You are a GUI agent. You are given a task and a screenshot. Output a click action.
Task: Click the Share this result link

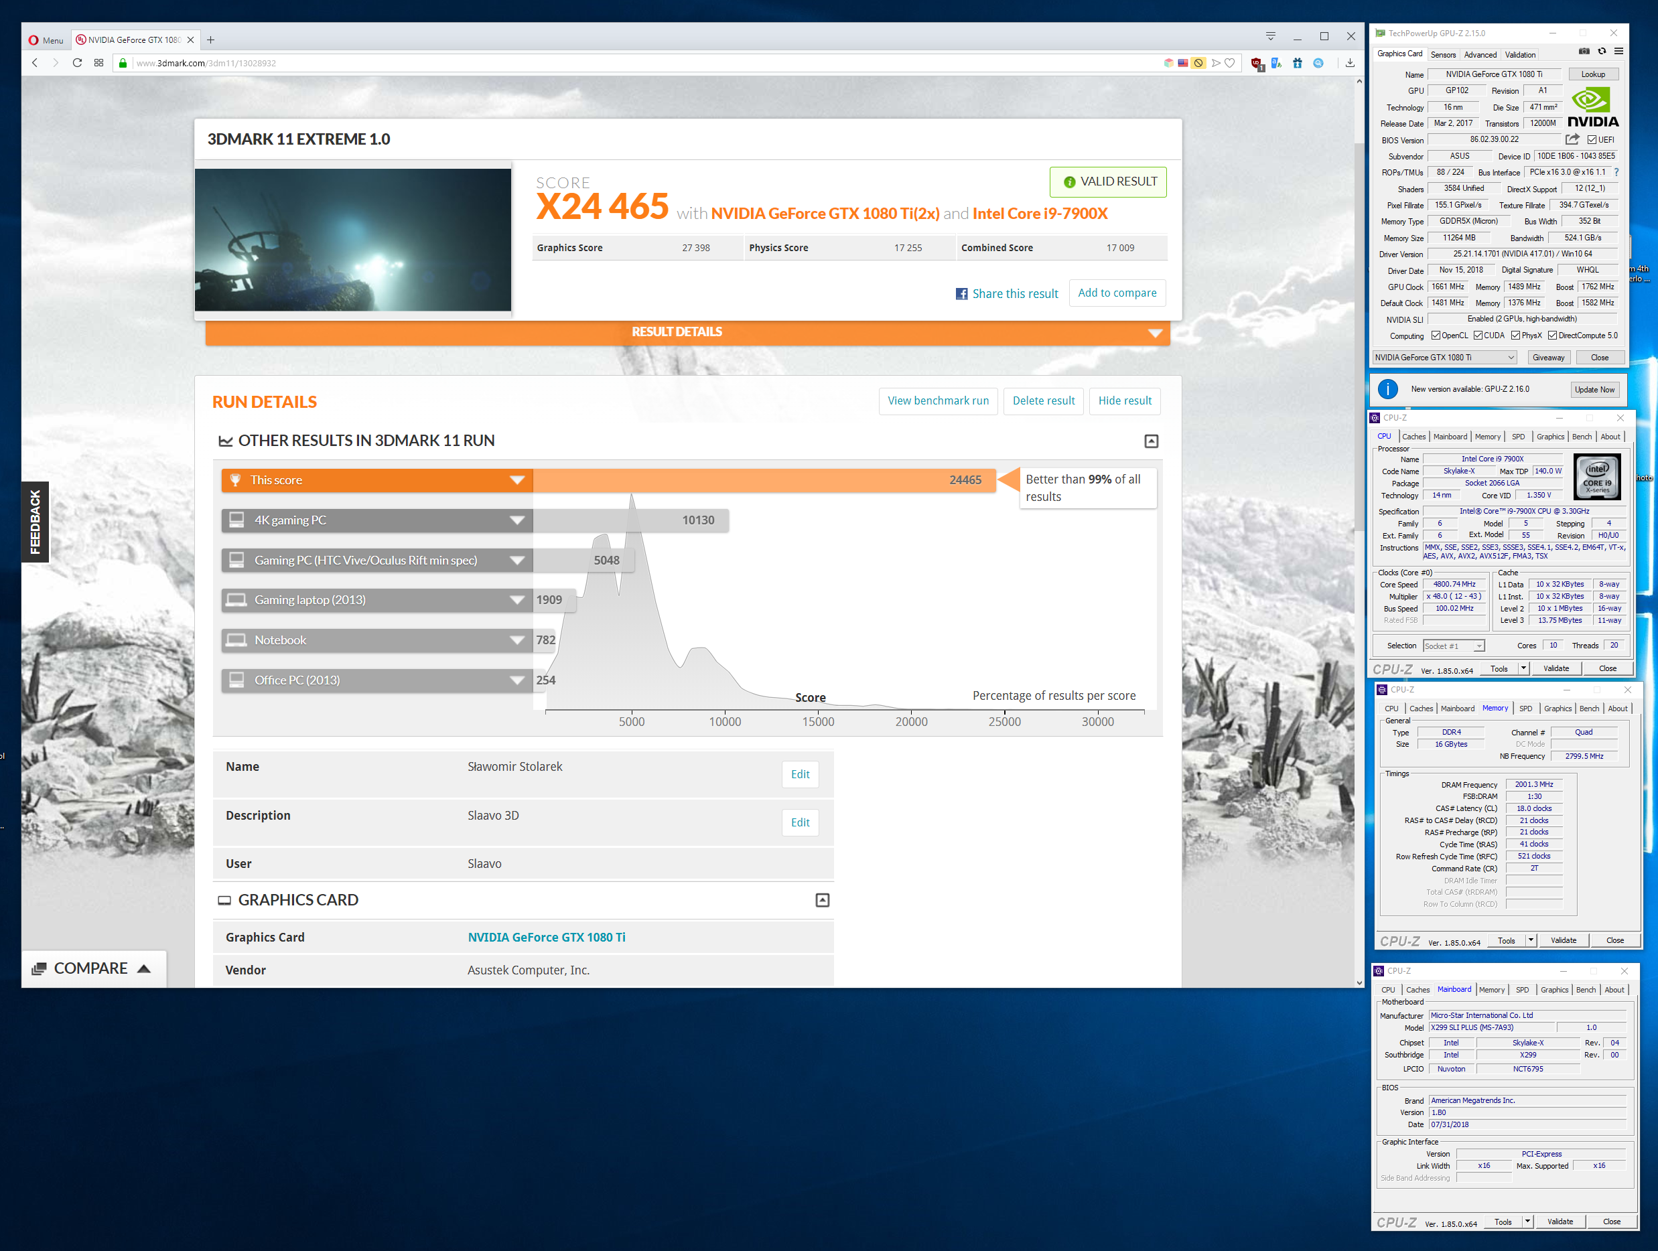1015,293
